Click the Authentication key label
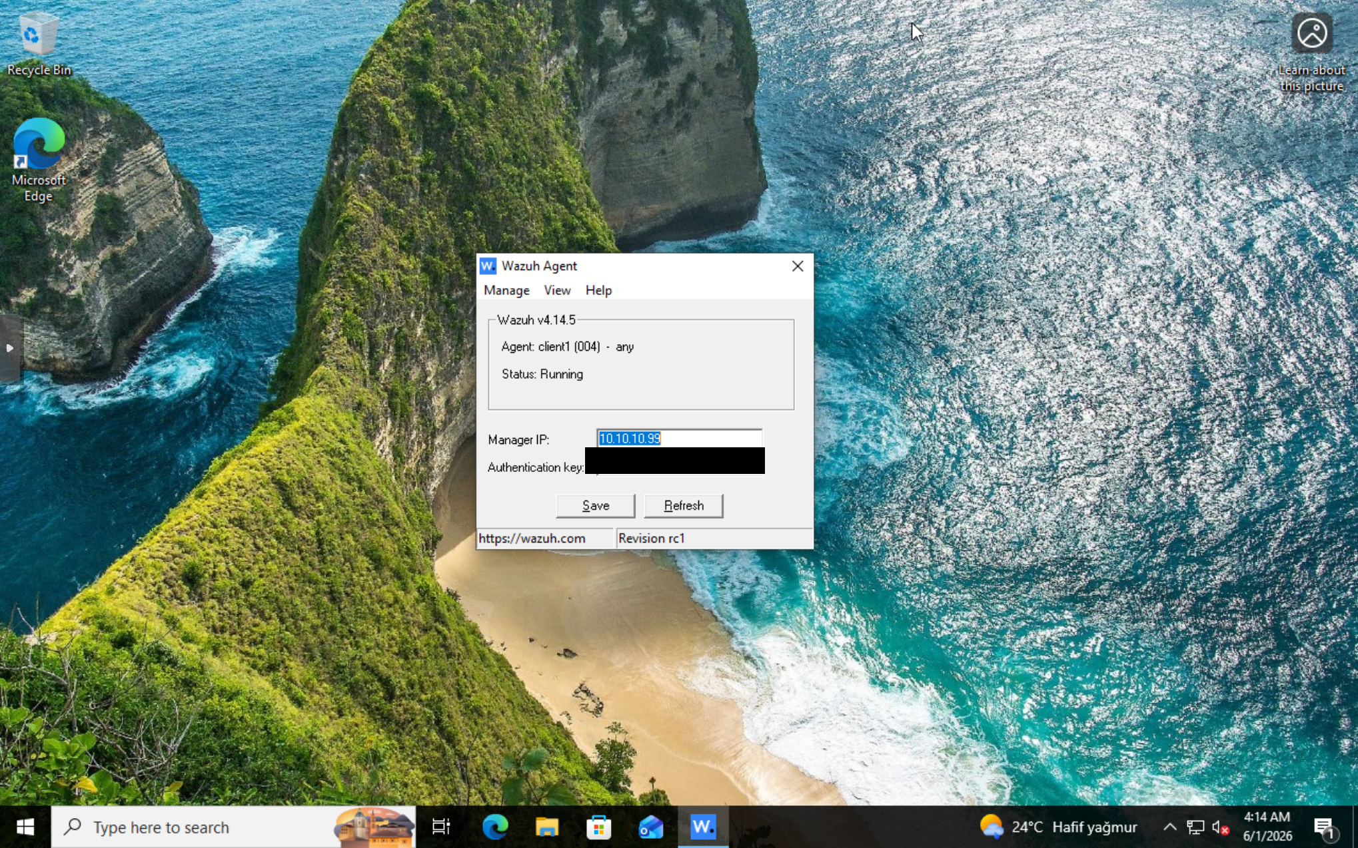This screenshot has height=848, width=1358. [x=536, y=467]
